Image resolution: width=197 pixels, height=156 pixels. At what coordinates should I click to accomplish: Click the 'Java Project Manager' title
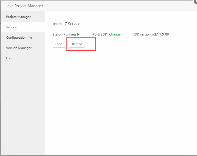tap(25, 6)
